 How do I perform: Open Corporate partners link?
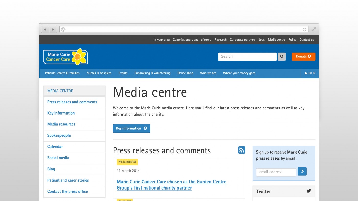click(243, 40)
